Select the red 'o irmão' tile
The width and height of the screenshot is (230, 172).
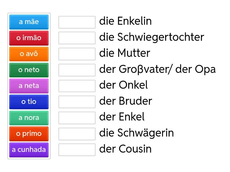coord(29,38)
